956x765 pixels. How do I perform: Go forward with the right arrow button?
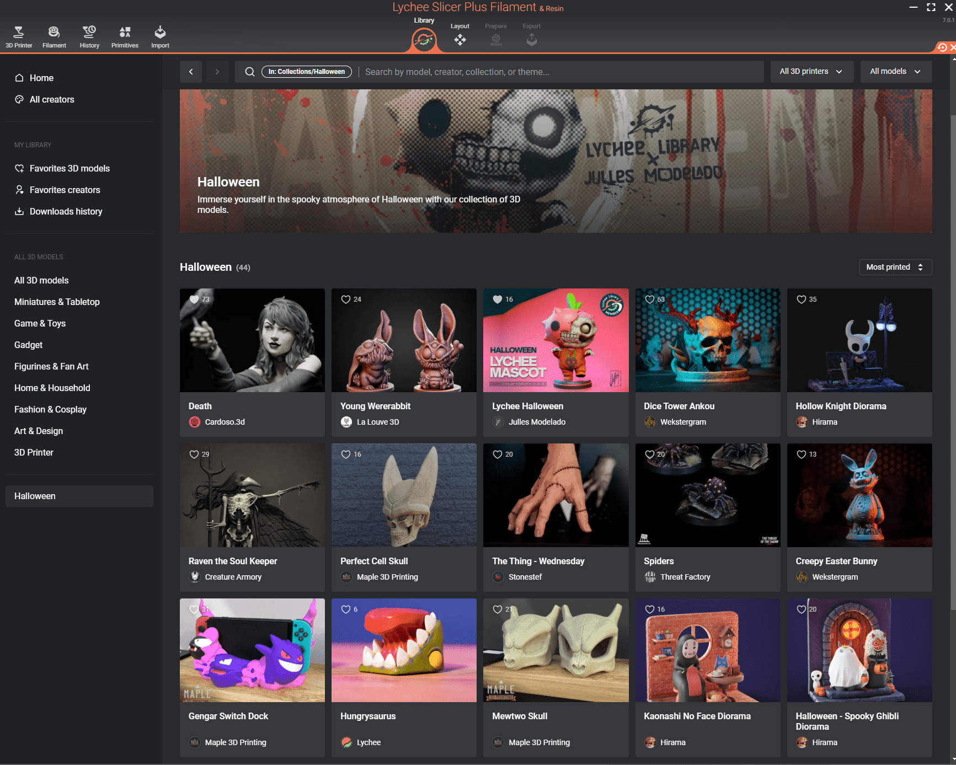point(217,72)
